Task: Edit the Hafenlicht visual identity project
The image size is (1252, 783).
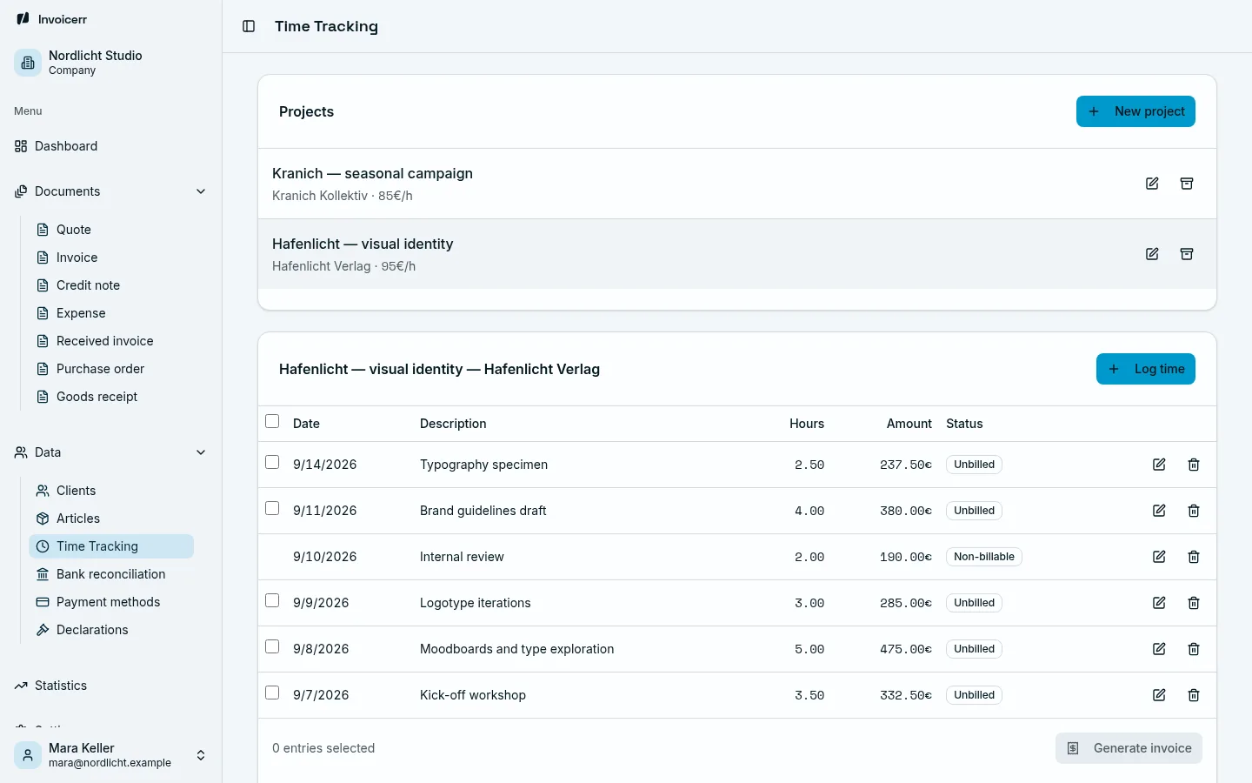Action: 1152,254
